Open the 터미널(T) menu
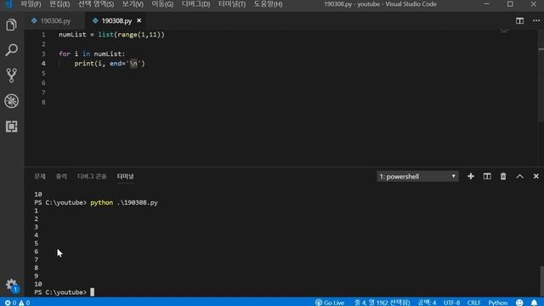 232,4
